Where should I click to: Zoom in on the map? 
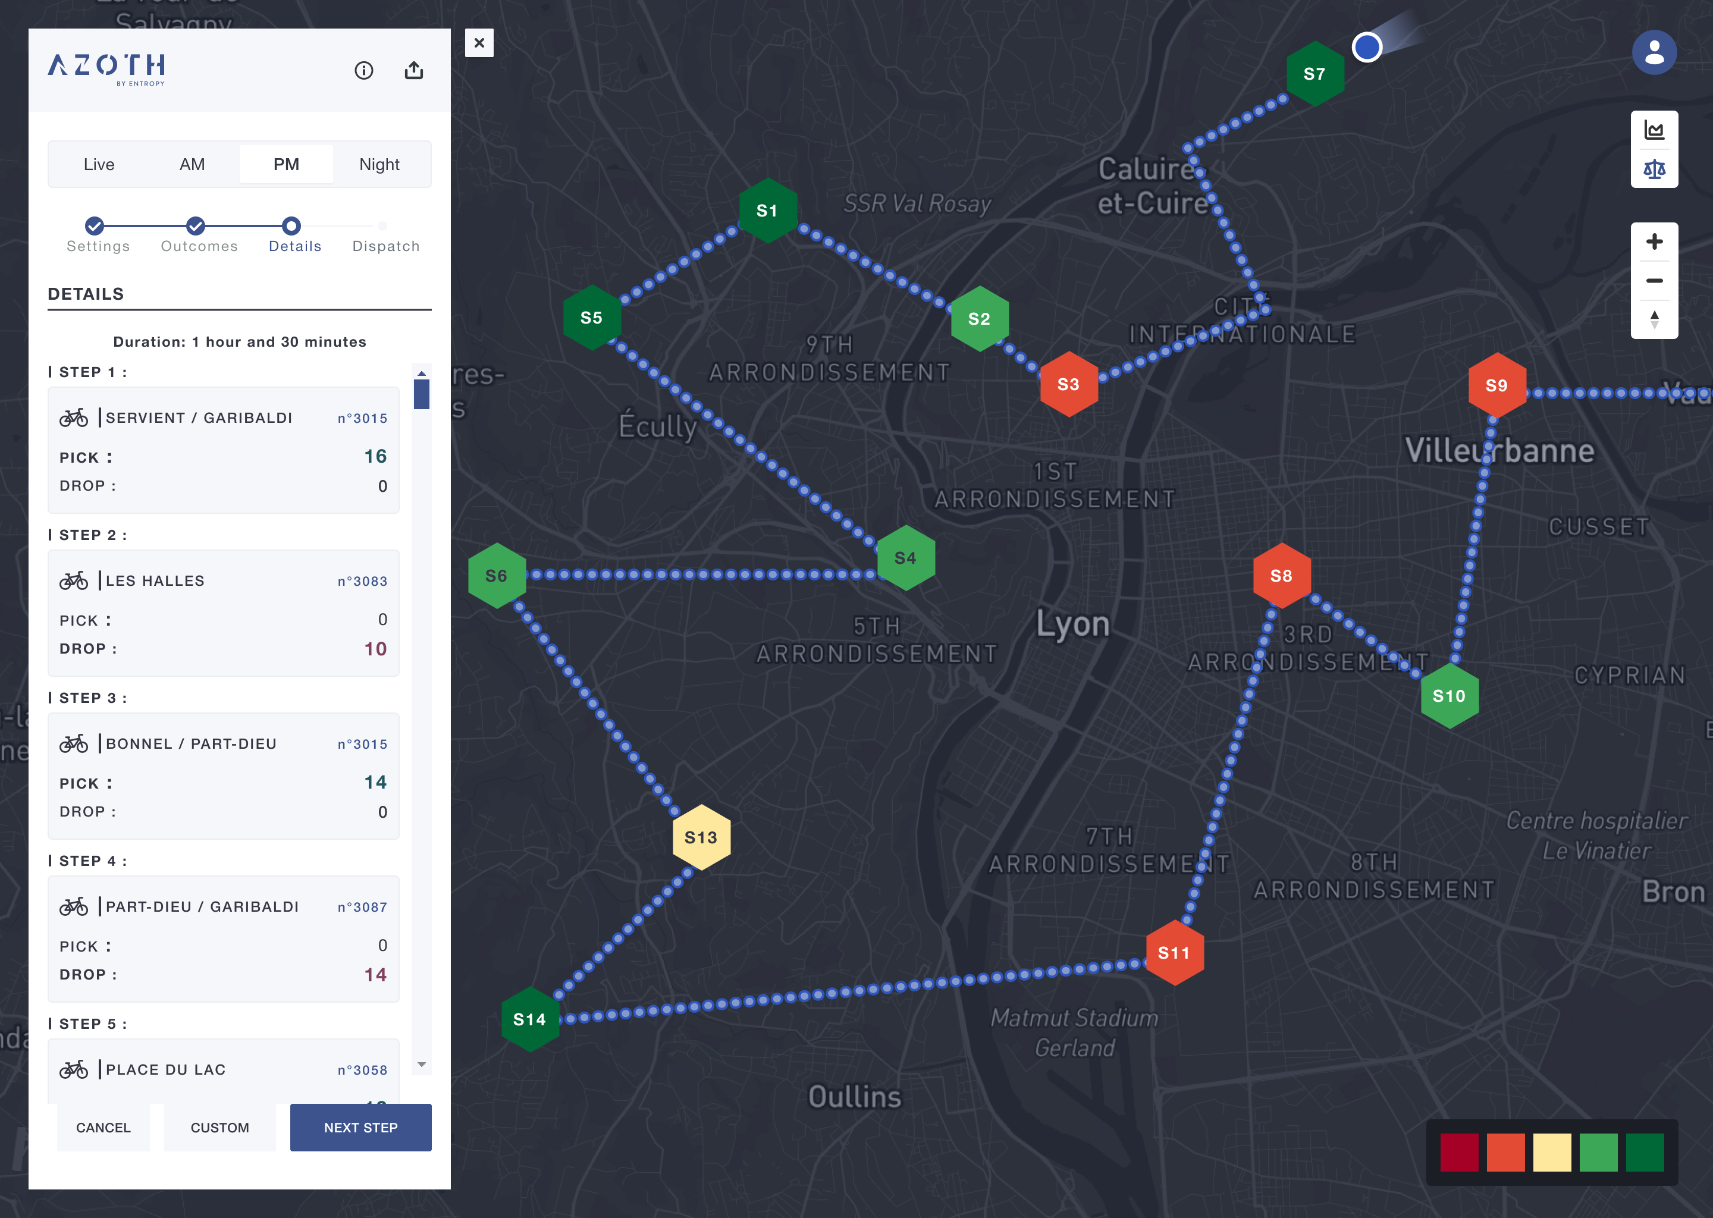pos(1654,241)
